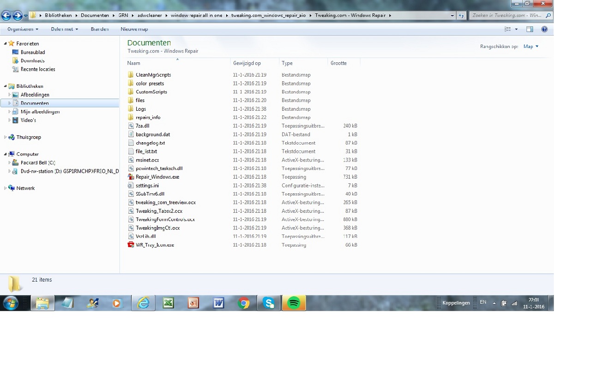Expand the Netwerk tree node
The width and height of the screenshot is (591, 391).
[x=5, y=188]
